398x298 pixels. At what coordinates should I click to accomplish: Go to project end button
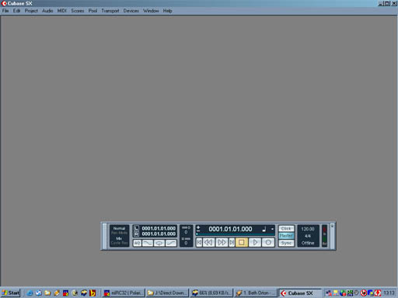(232, 242)
